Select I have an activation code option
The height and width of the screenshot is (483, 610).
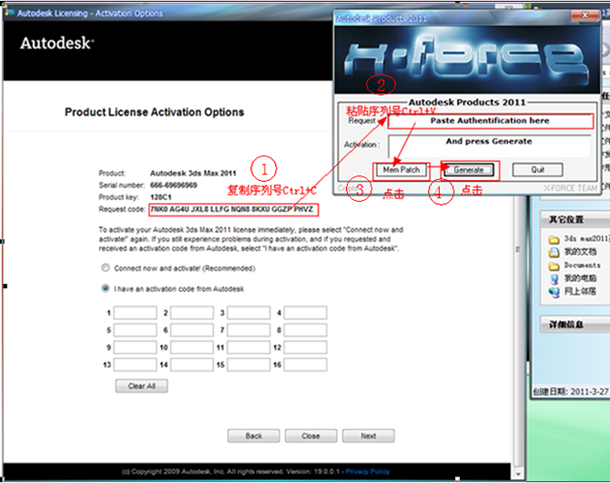105,288
